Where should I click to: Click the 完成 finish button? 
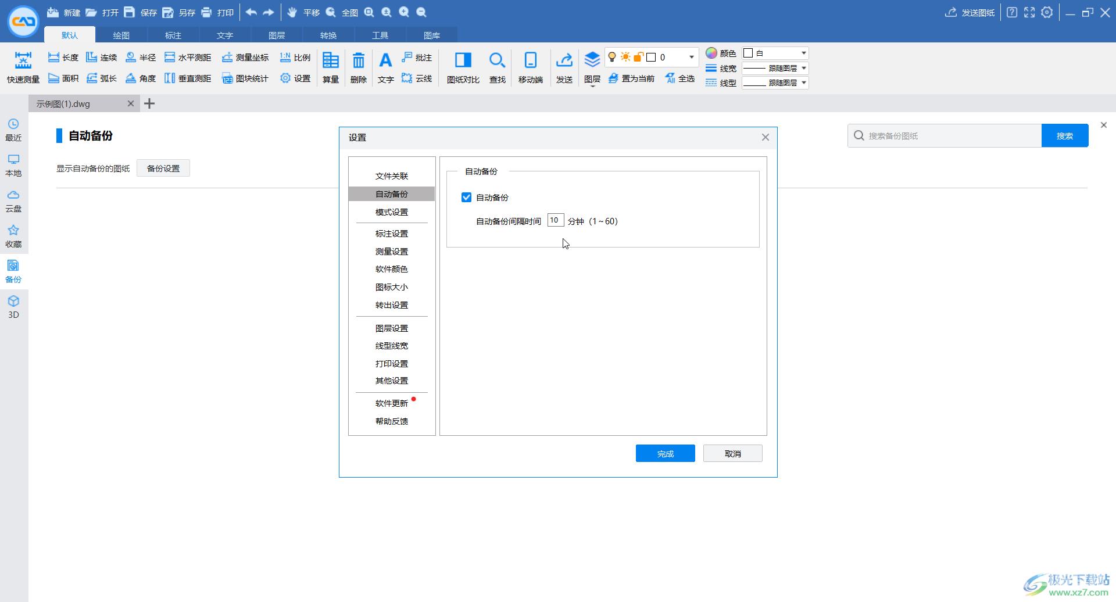tap(665, 454)
